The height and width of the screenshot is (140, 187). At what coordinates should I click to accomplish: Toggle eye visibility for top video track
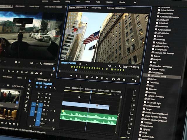50,94
